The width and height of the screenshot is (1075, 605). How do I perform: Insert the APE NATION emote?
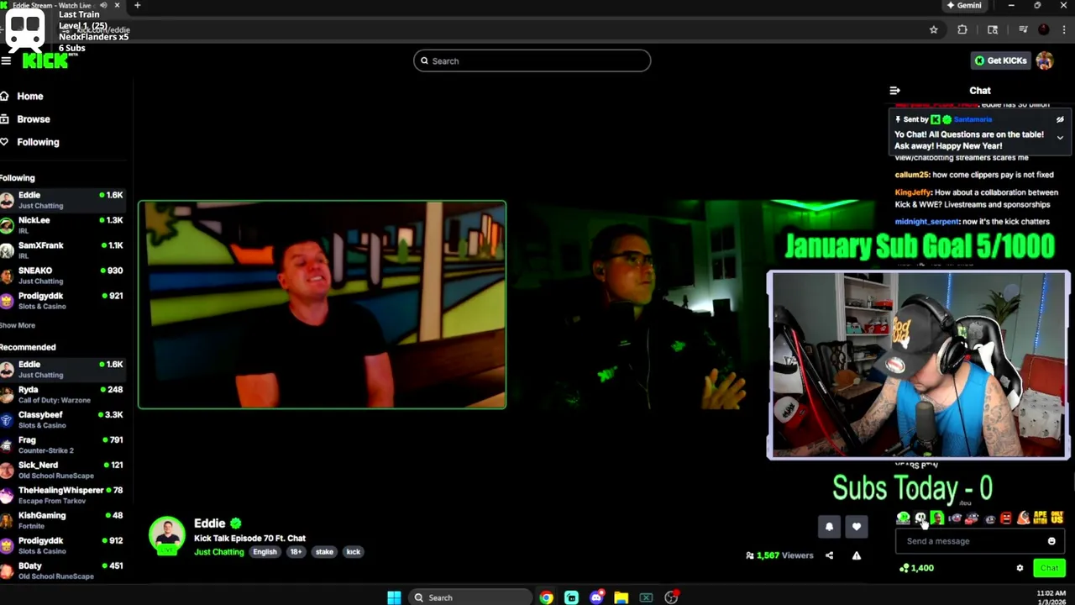coord(1040,518)
